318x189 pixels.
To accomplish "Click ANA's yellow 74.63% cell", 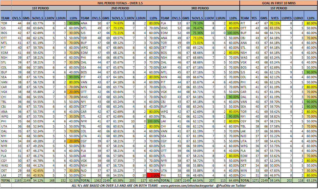I will (x=117, y=23).
